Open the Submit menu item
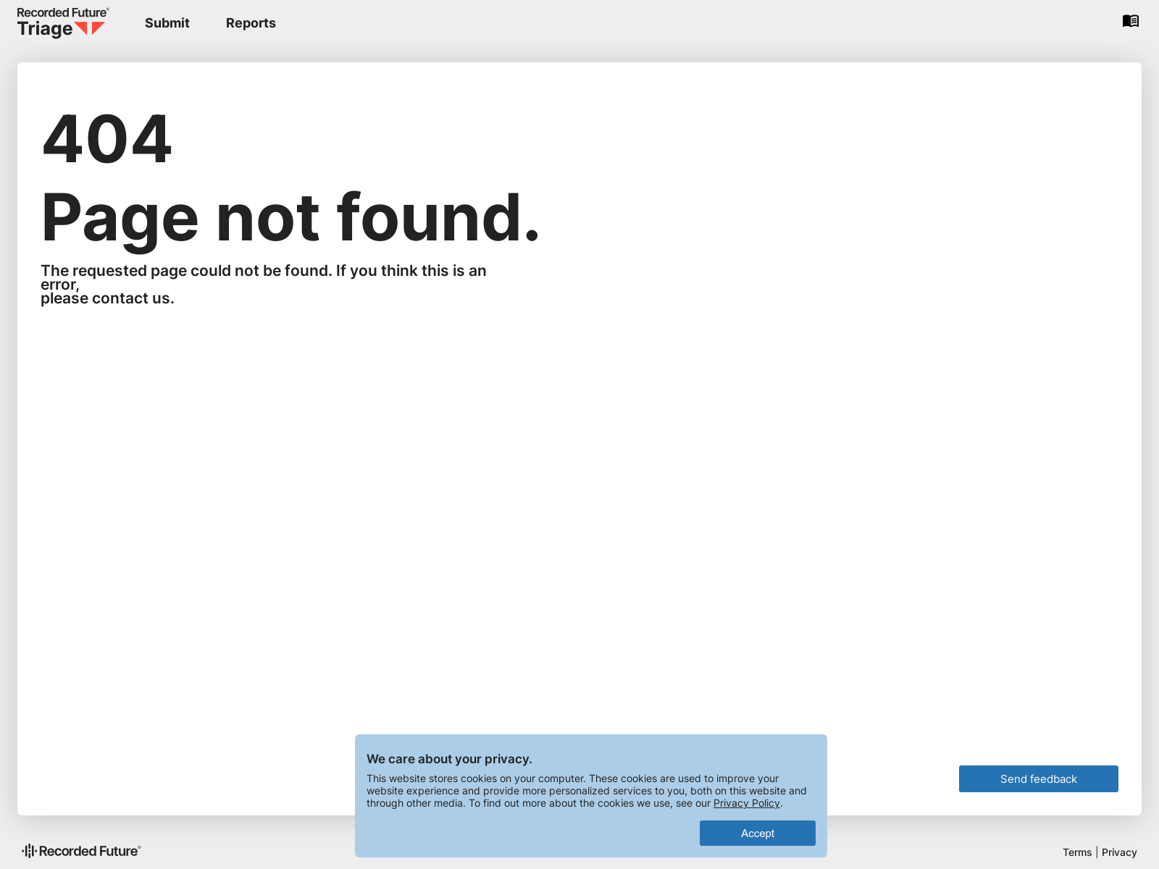 coord(167,23)
